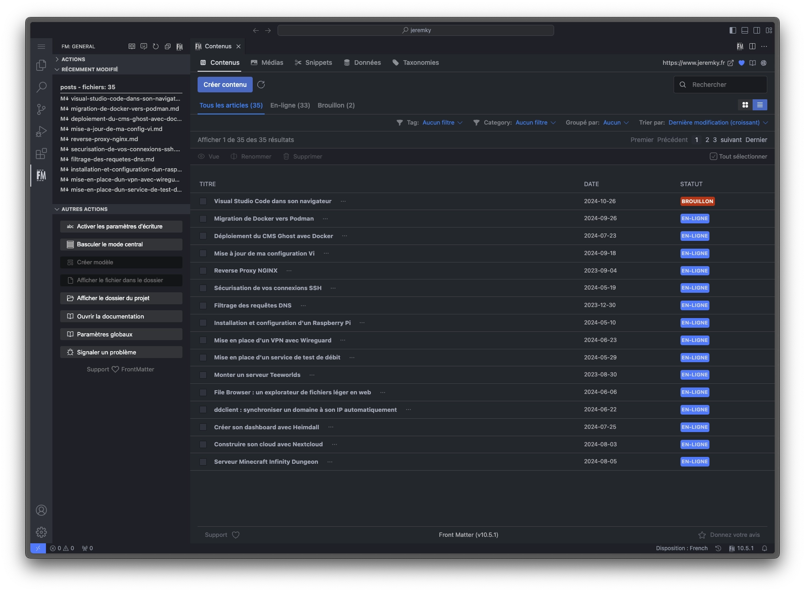Switch to list view layout
Screen dimensions: 805x592
pyautogui.click(x=760, y=105)
